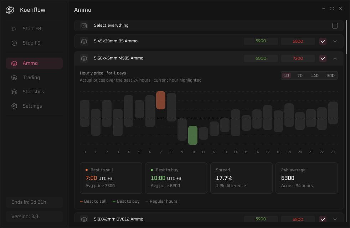This screenshot has height=228, width=350.
Task: Expand the 5.8X42mm DVC12 Ammo row
Action: [335, 219]
